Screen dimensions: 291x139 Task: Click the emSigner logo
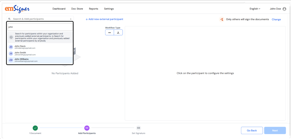(x=17, y=9)
